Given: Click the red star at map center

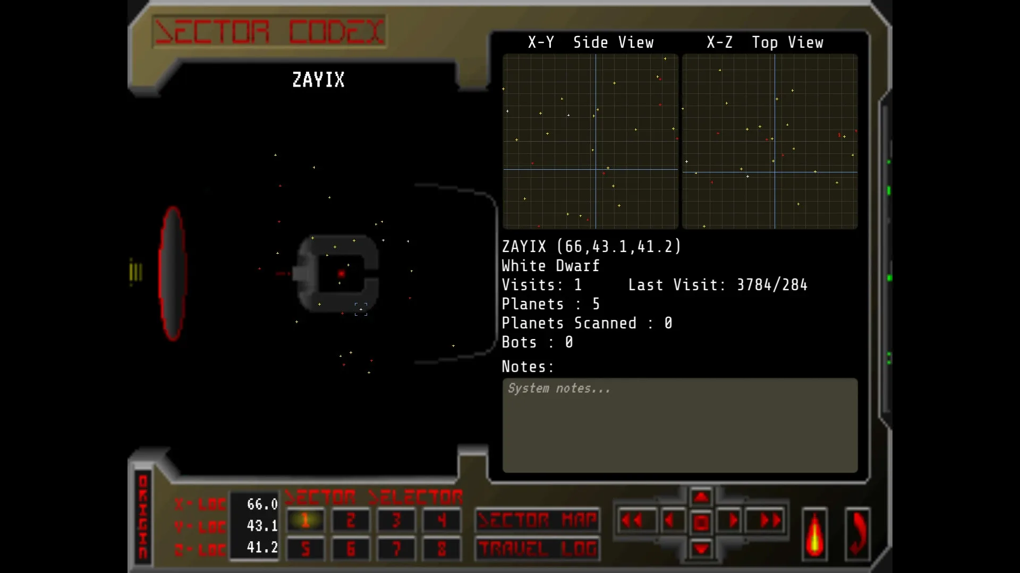Looking at the screenshot, I should [341, 274].
